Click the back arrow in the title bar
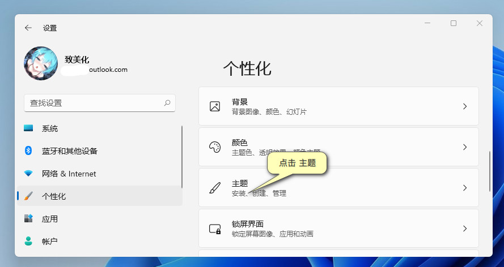The image size is (504, 267). pyautogui.click(x=28, y=28)
